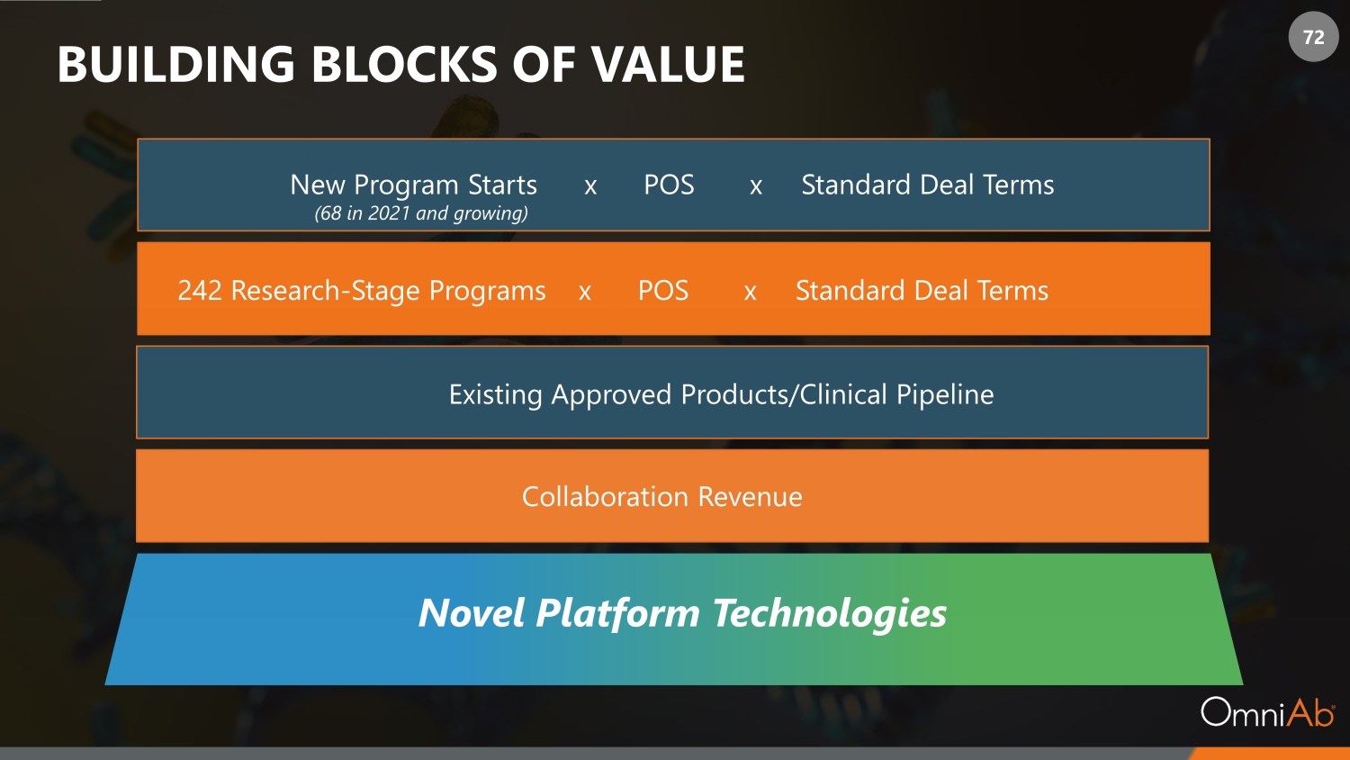Click the x after New Program Starts
Image resolution: width=1350 pixels, height=760 pixels.
[590, 186]
